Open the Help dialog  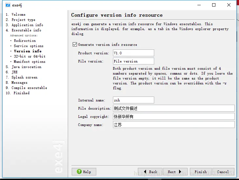pos(84,172)
